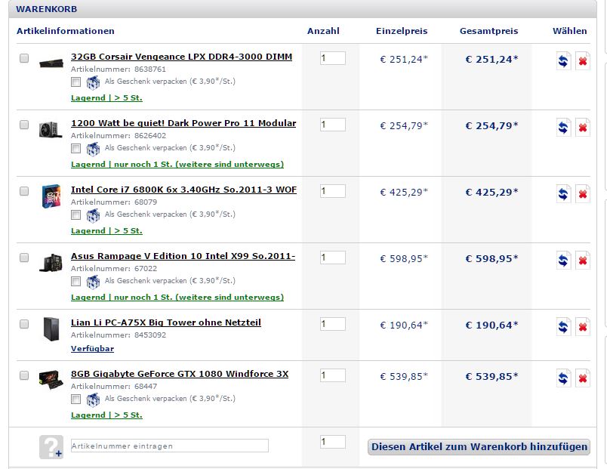
Task: Click the be quiet! 'nur noch 1 St.' stock link
Action: coord(177,164)
